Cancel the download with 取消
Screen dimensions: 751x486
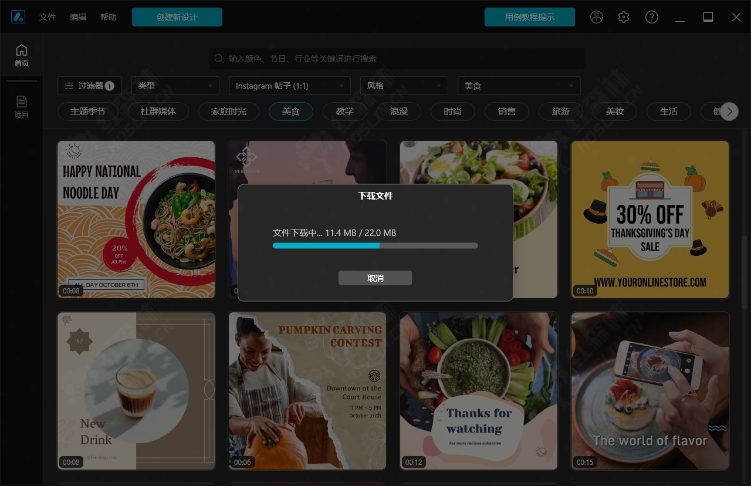click(375, 278)
